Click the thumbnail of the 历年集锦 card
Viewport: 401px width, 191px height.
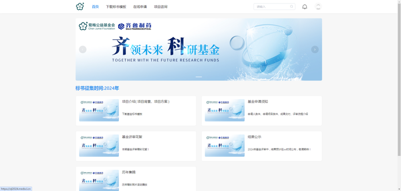(99, 180)
